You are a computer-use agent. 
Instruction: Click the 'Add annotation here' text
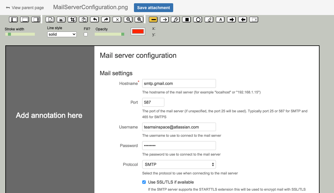pyautogui.click(x=49, y=115)
